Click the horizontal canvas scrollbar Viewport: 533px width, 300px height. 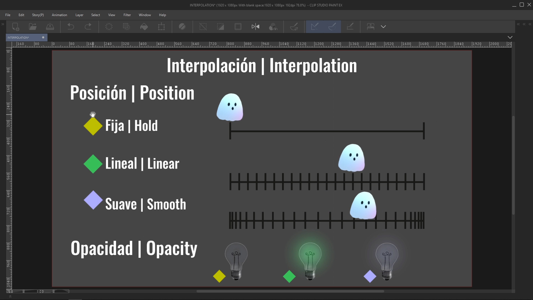[x=290, y=291]
